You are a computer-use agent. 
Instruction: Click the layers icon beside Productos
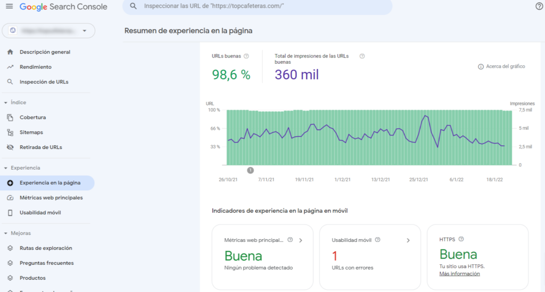coord(10,278)
